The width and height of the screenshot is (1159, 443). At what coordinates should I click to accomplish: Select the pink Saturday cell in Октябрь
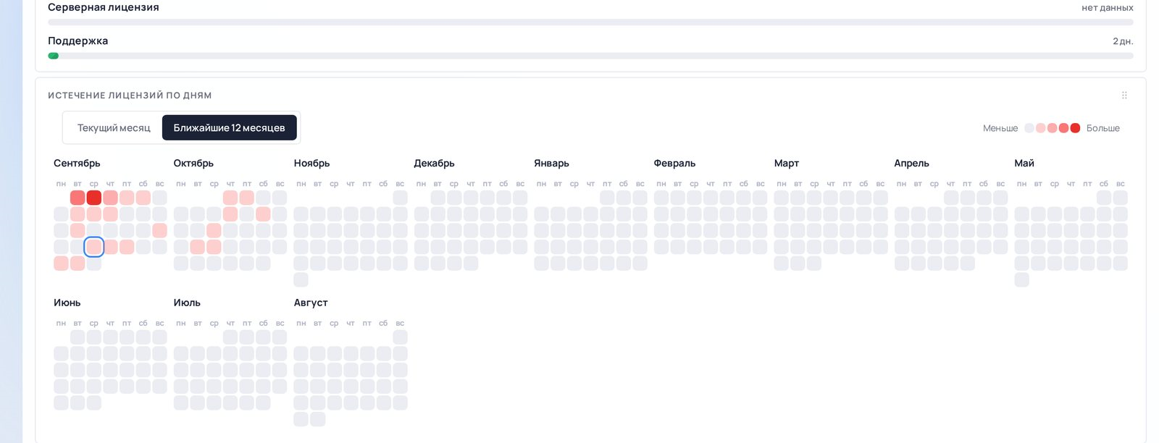click(x=263, y=214)
